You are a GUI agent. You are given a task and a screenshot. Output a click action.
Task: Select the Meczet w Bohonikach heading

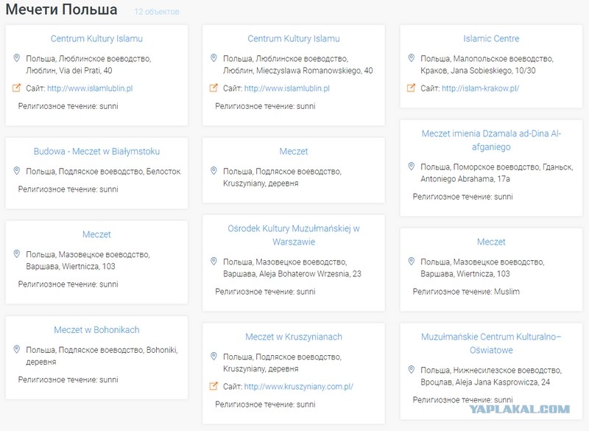pos(96,329)
